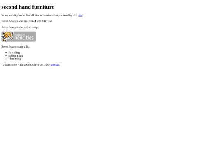Click the bullet before "First thing"
The height and width of the screenshot is (166, 222).
6,52
